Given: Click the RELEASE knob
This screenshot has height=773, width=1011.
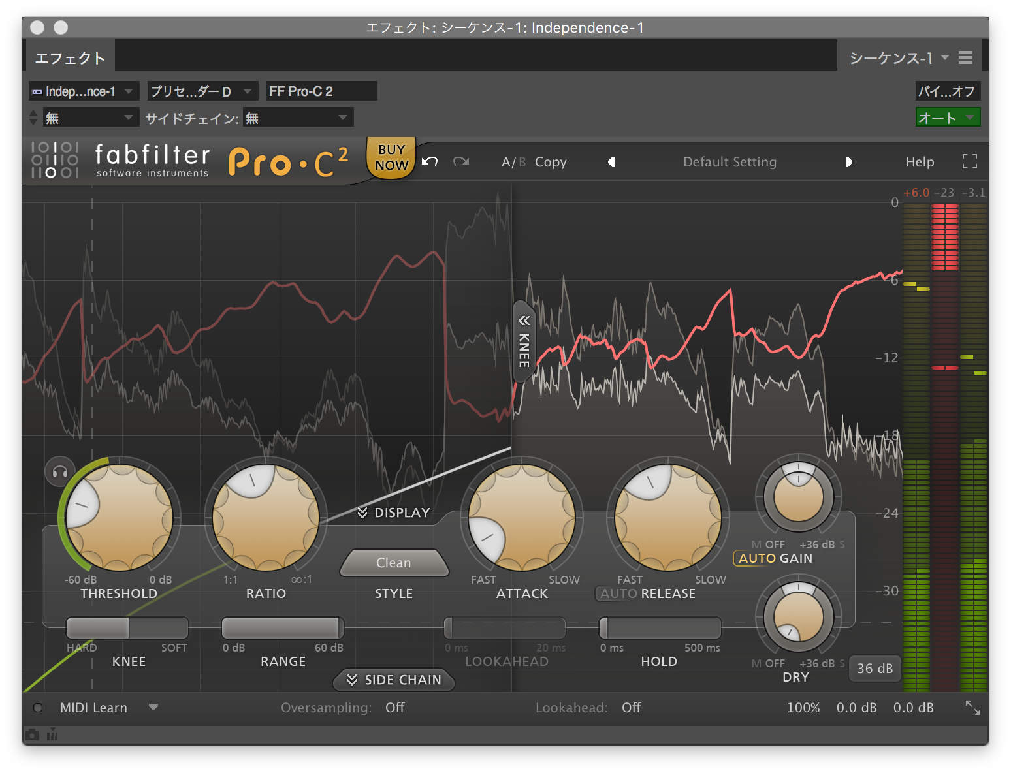Looking at the screenshot, I should pos(668,518).
